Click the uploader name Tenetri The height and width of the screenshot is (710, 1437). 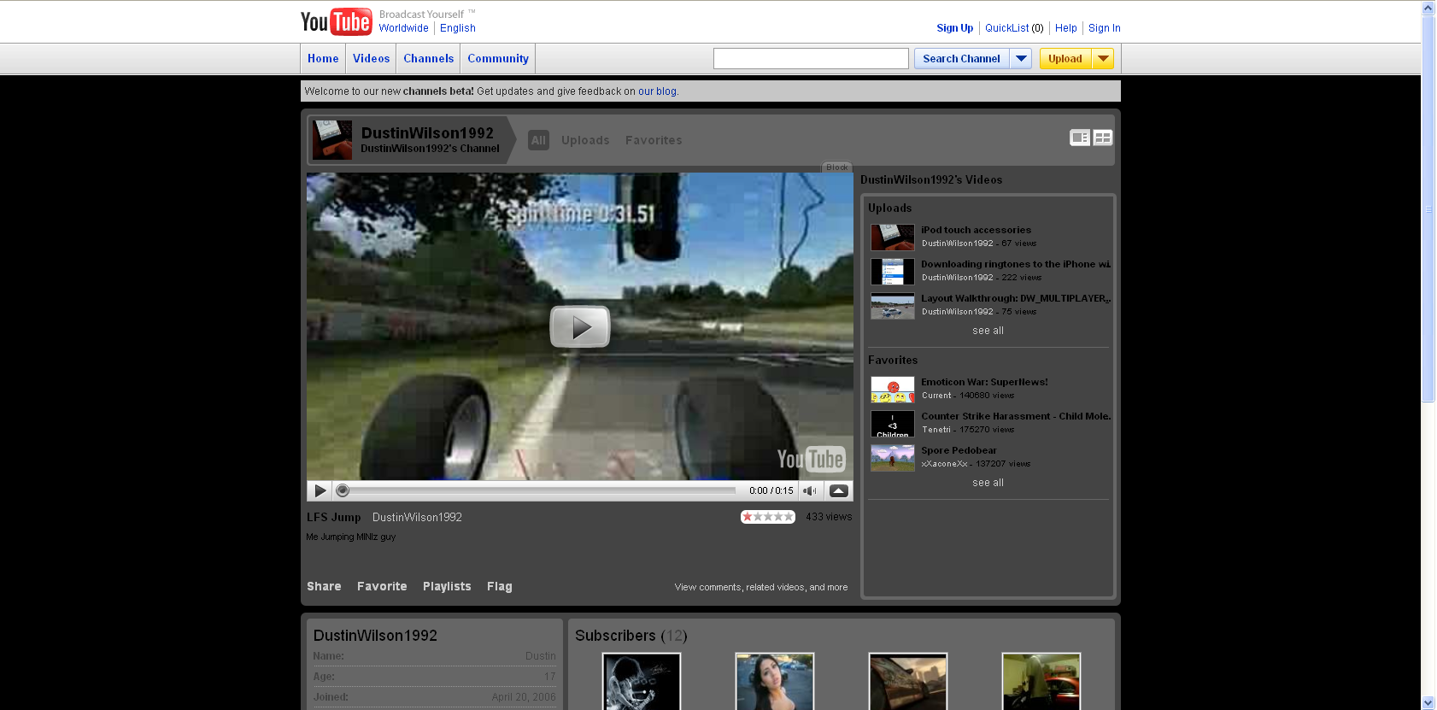coord(936,430)
